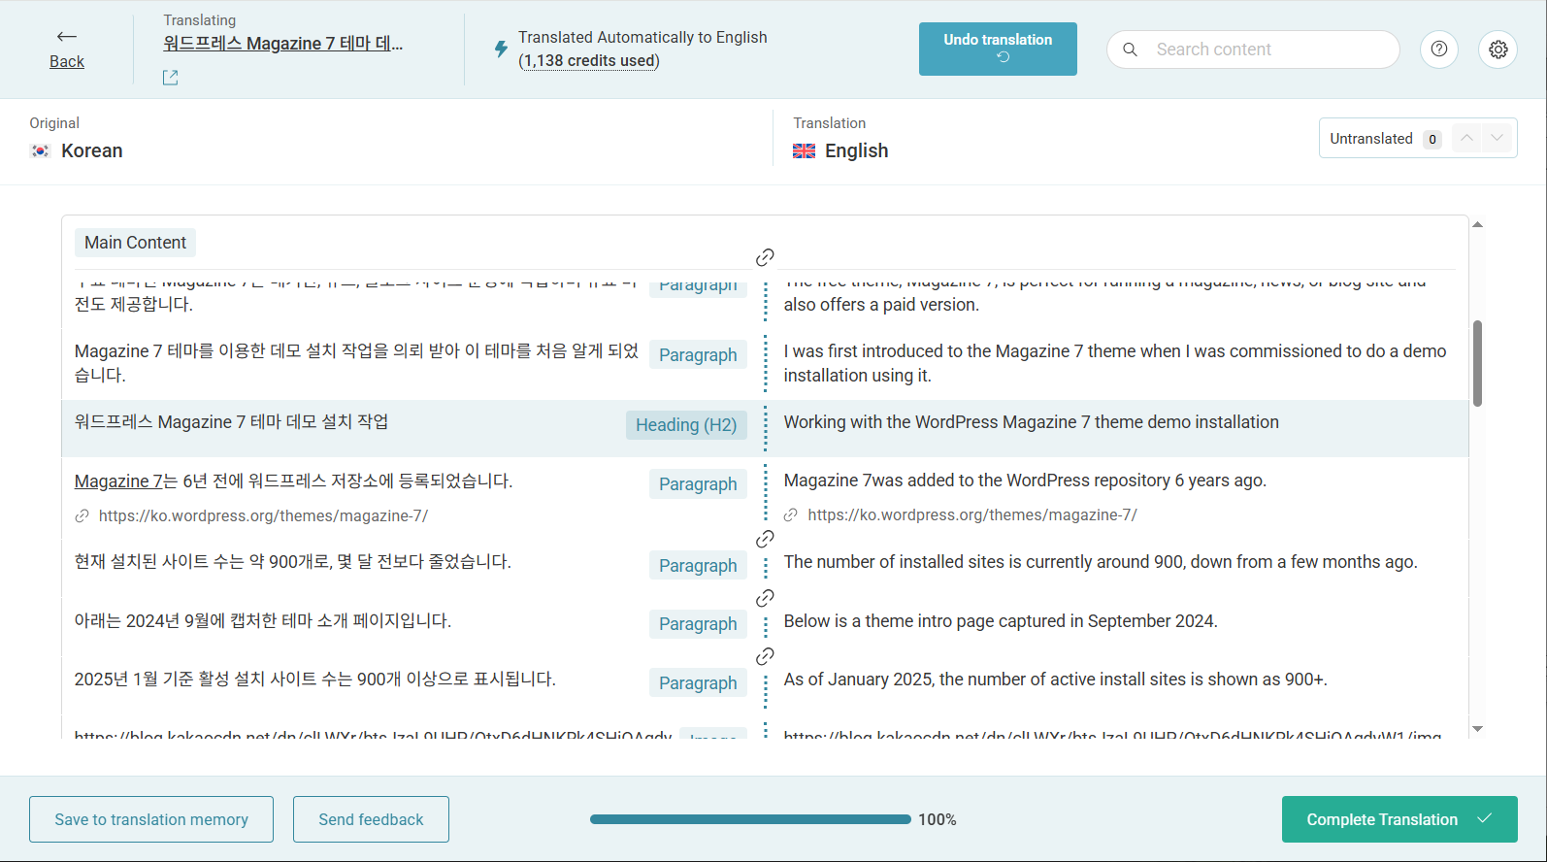Click the translated wordpress.org themes URL
The height and width of the screenshot is (862, 1547).
[x=971, y=515]
